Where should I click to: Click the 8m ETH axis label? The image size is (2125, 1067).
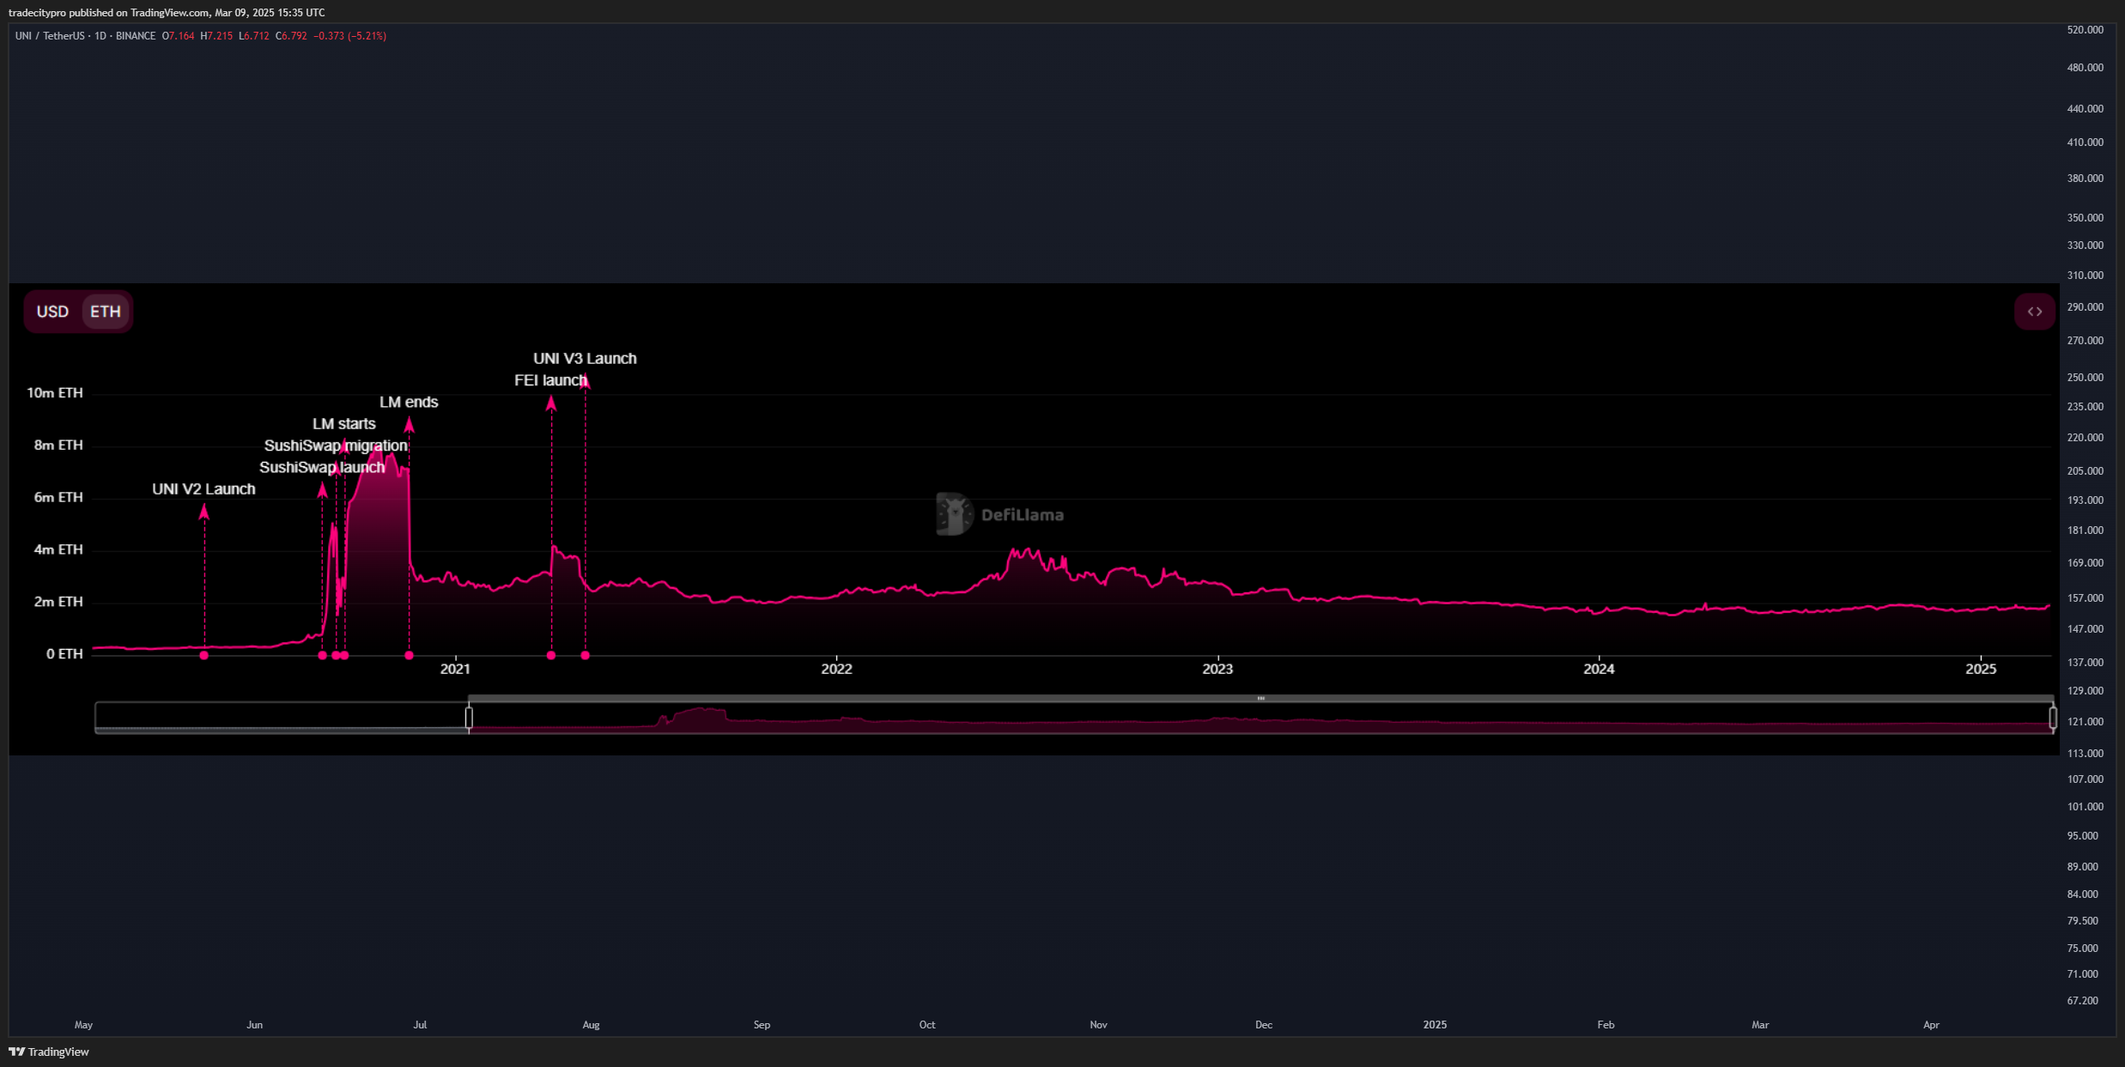coord(58,446)
